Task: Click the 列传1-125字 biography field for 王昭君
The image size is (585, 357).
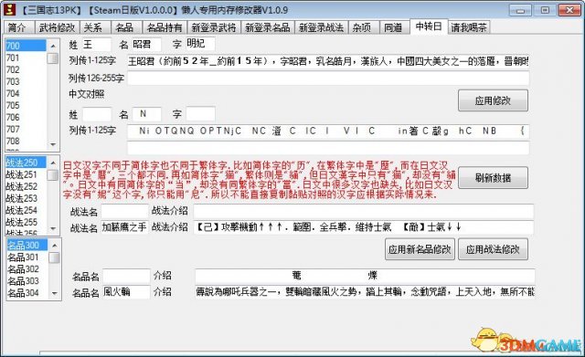Action: (328, 61)
